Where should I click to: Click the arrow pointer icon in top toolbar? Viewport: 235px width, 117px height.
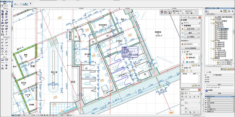pyautogui.click(x=31, y=3)
